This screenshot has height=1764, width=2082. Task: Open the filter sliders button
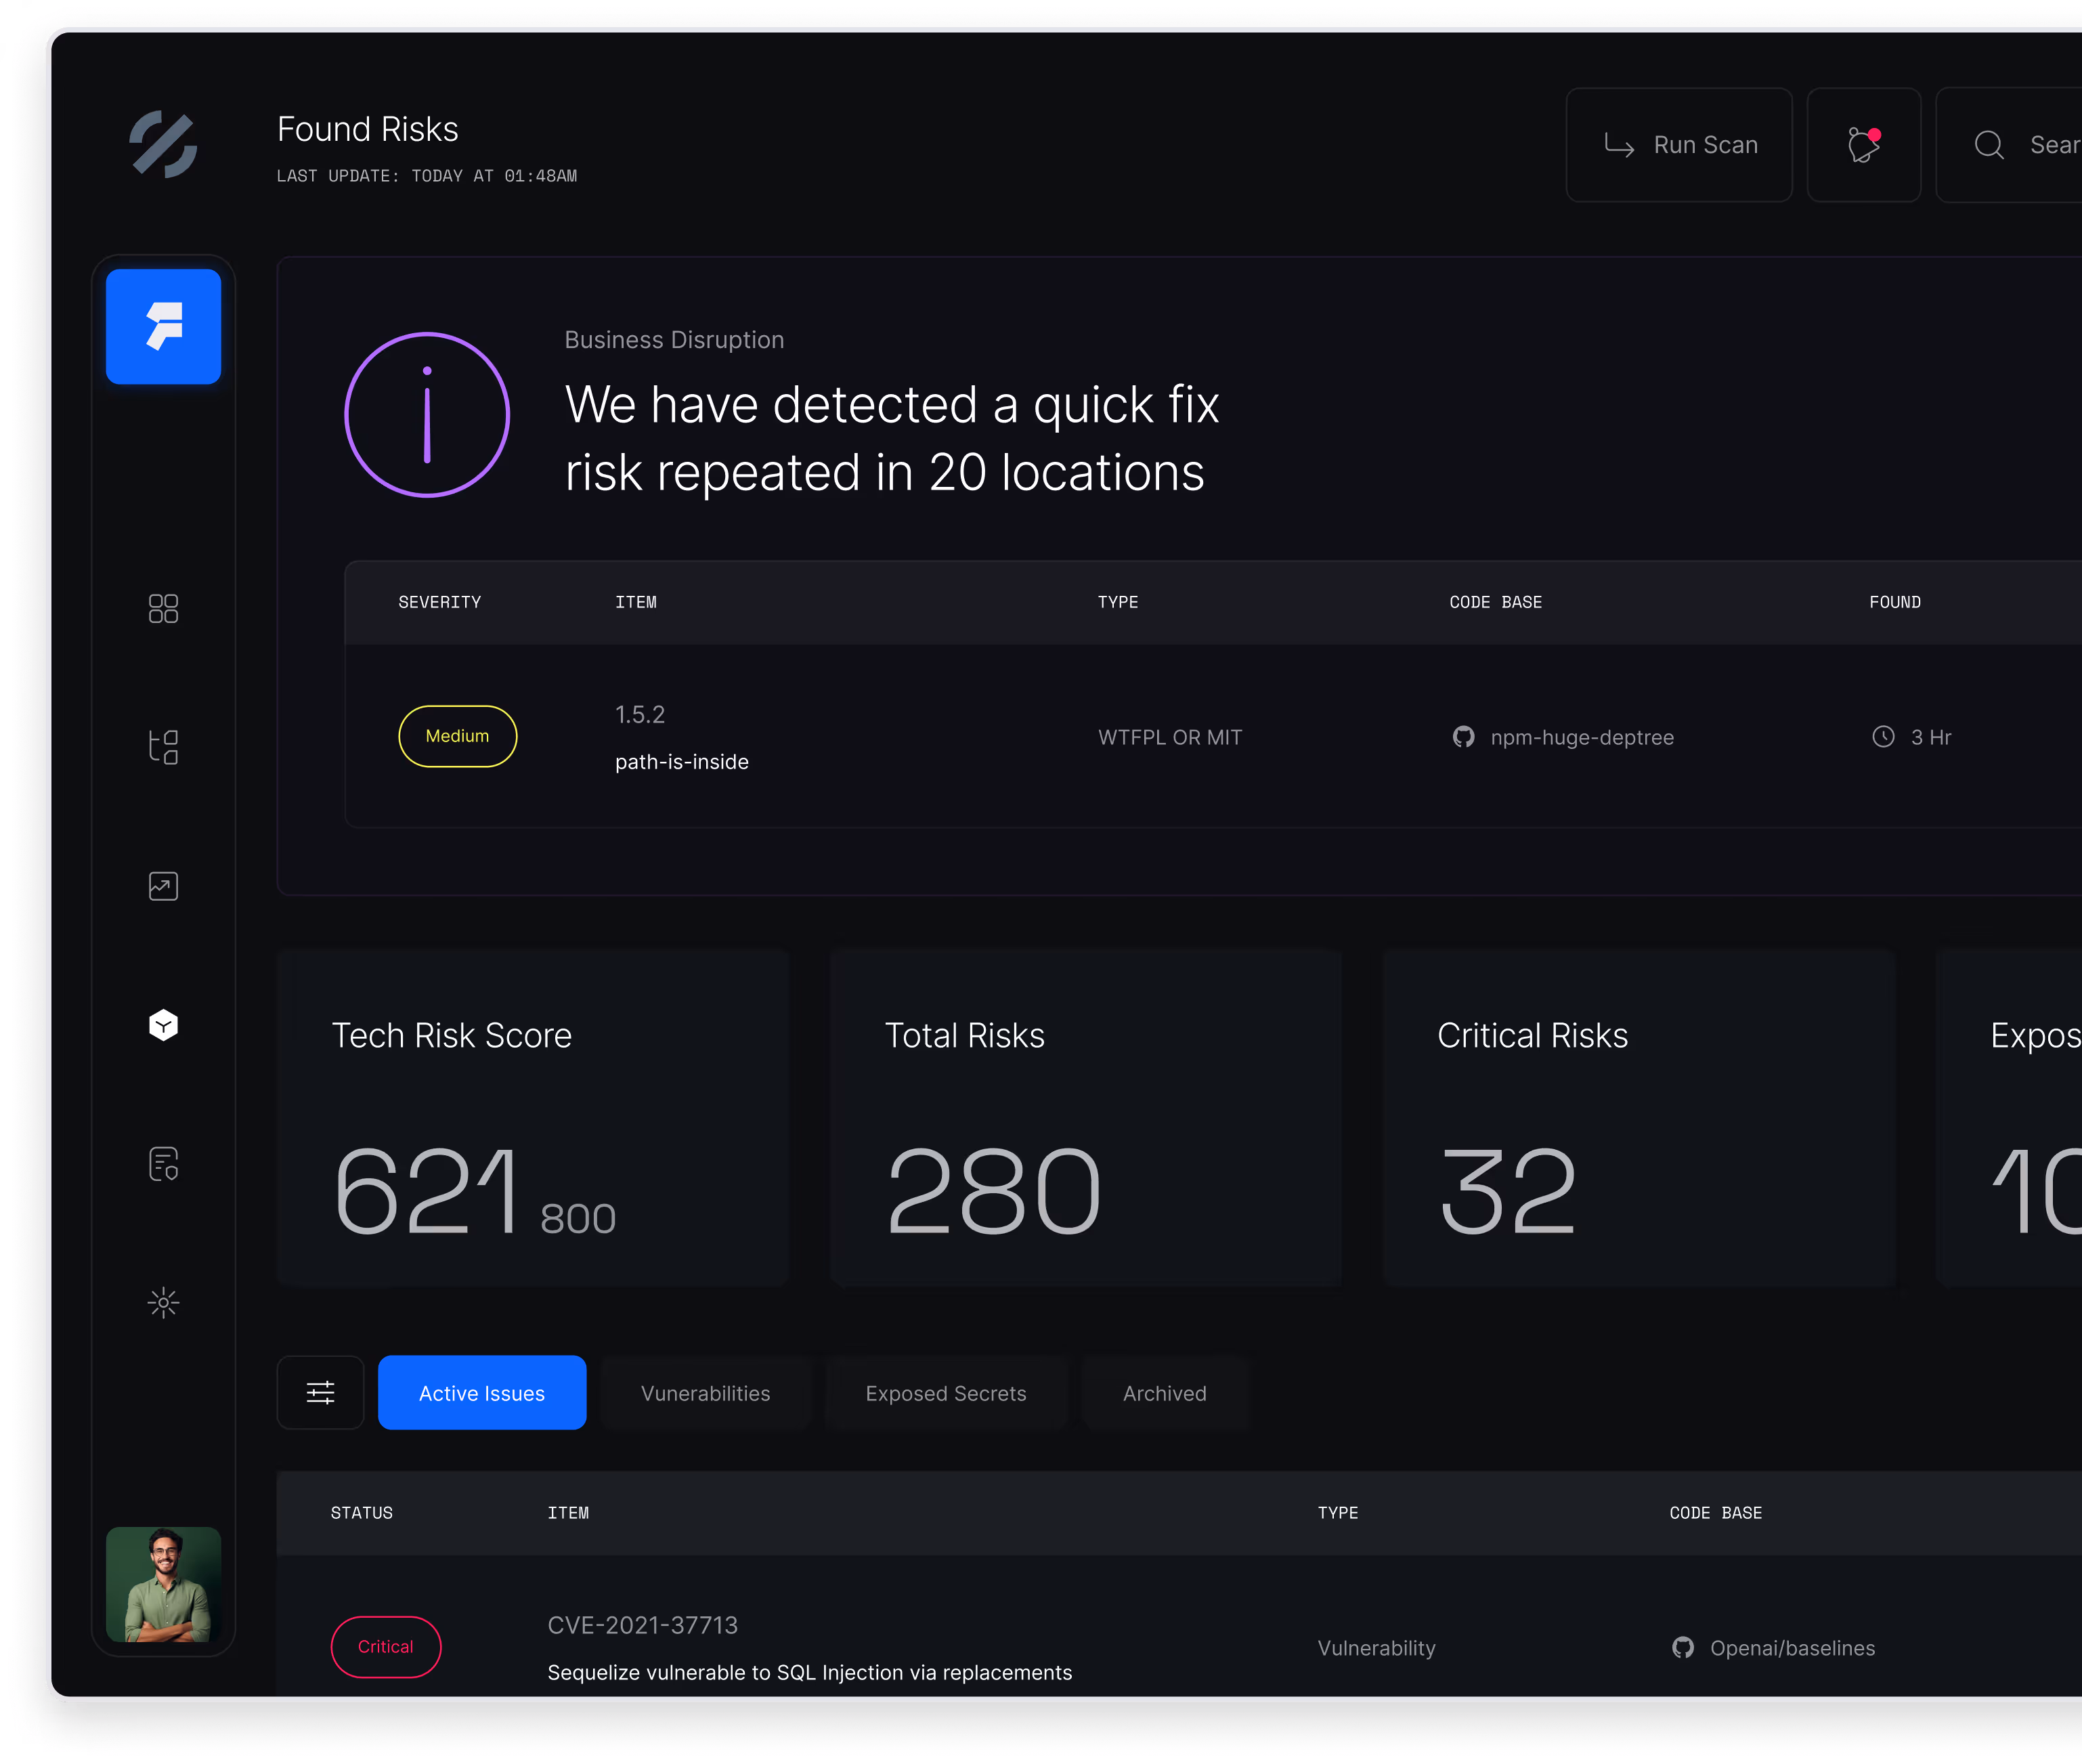[x=320, y=1392]
